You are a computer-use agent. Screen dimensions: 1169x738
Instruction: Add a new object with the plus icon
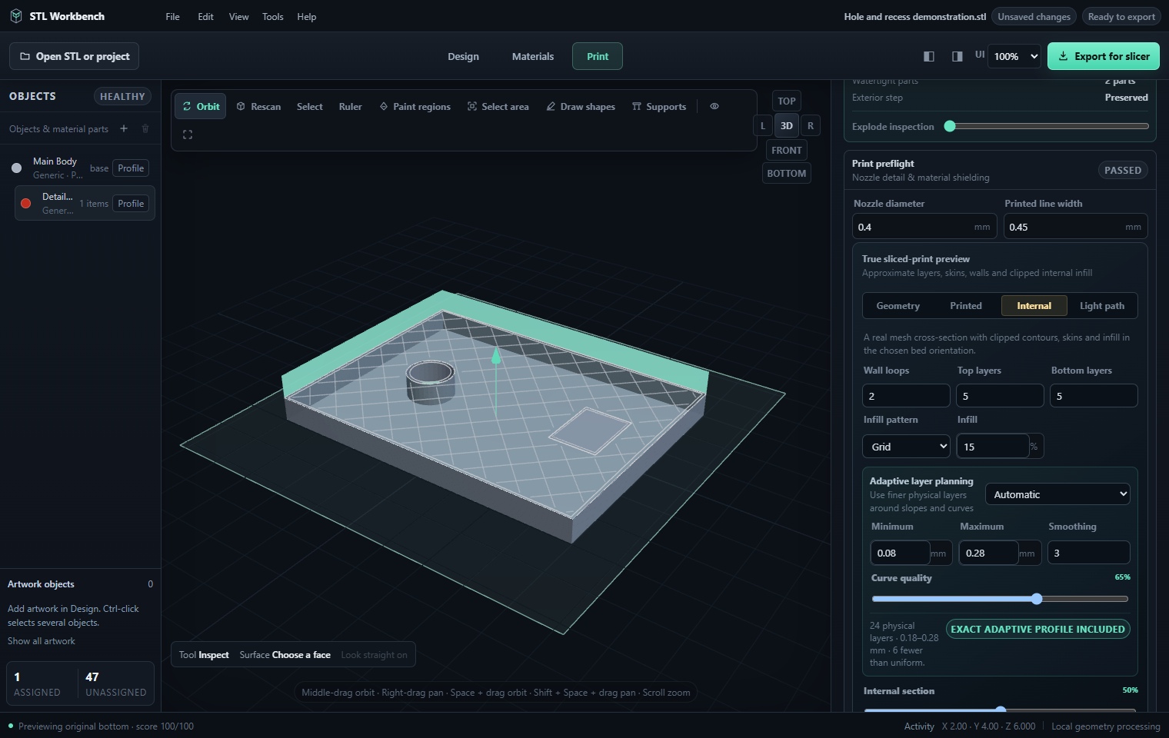tap(124, 128)
